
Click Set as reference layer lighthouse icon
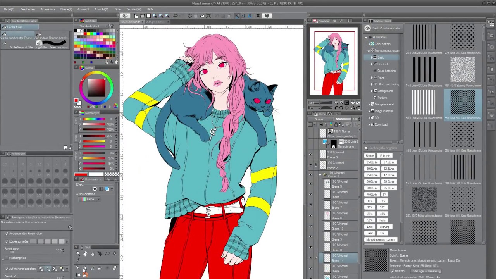point(325,125)
